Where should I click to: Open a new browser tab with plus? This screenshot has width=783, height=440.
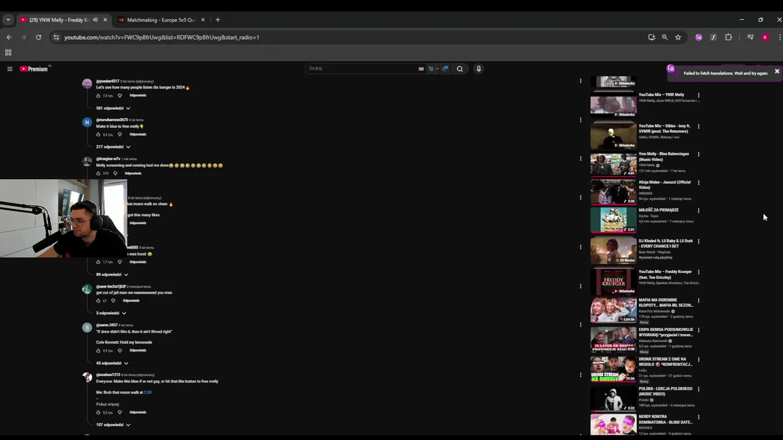(x=217, y=20)
